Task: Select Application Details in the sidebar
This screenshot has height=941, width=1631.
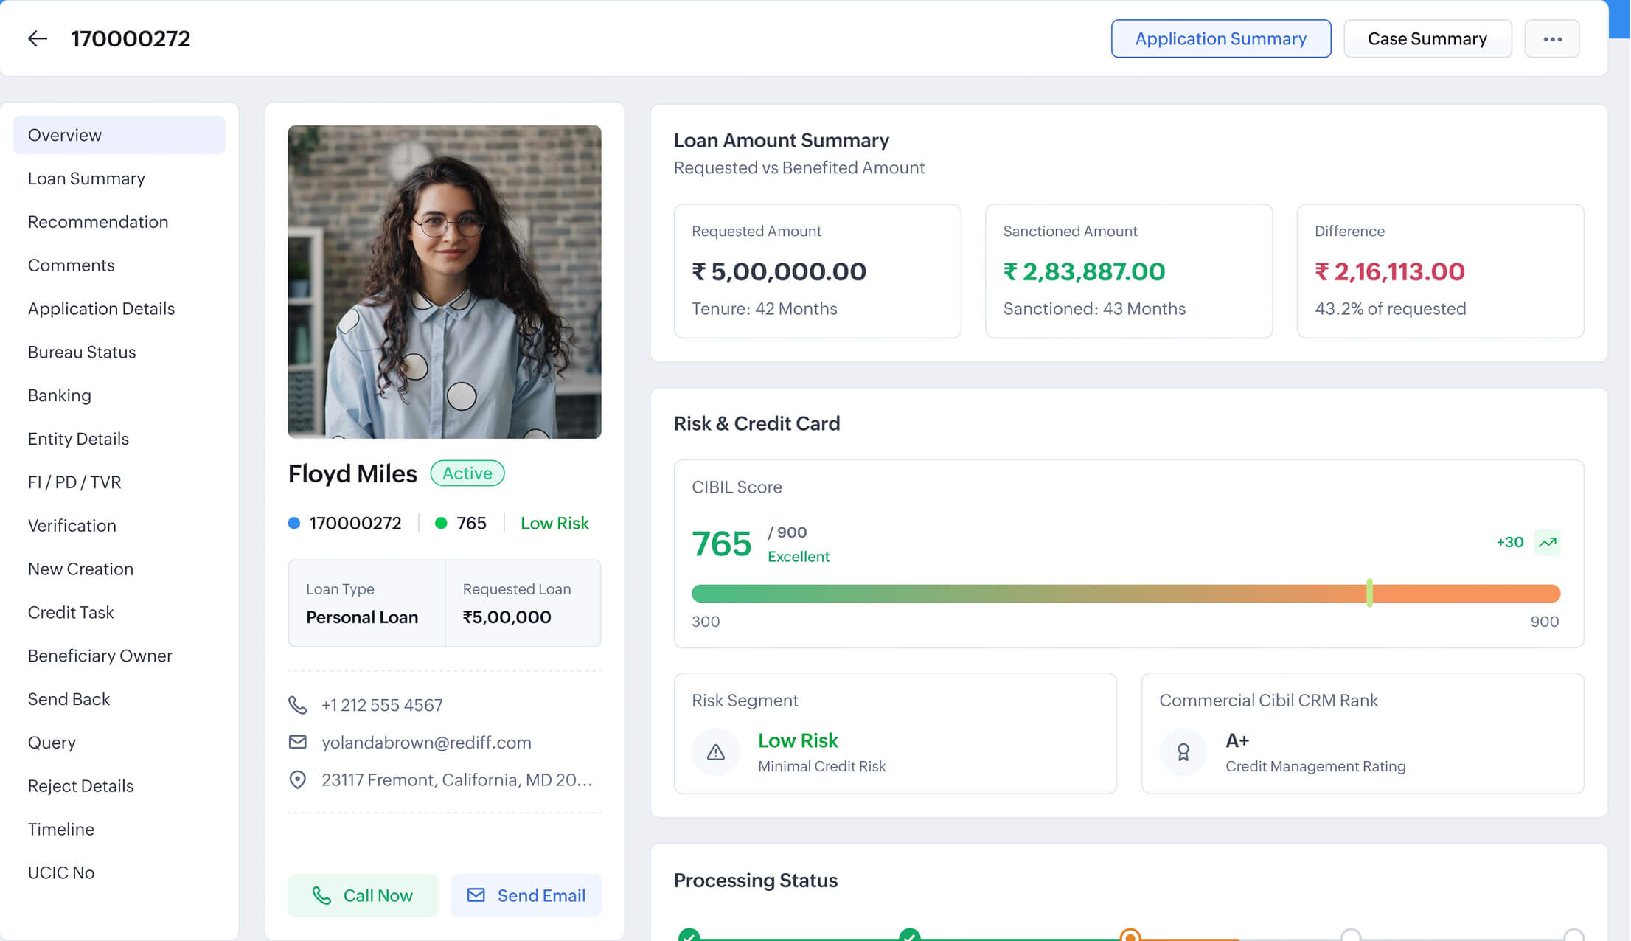Action: click(119, 308)
